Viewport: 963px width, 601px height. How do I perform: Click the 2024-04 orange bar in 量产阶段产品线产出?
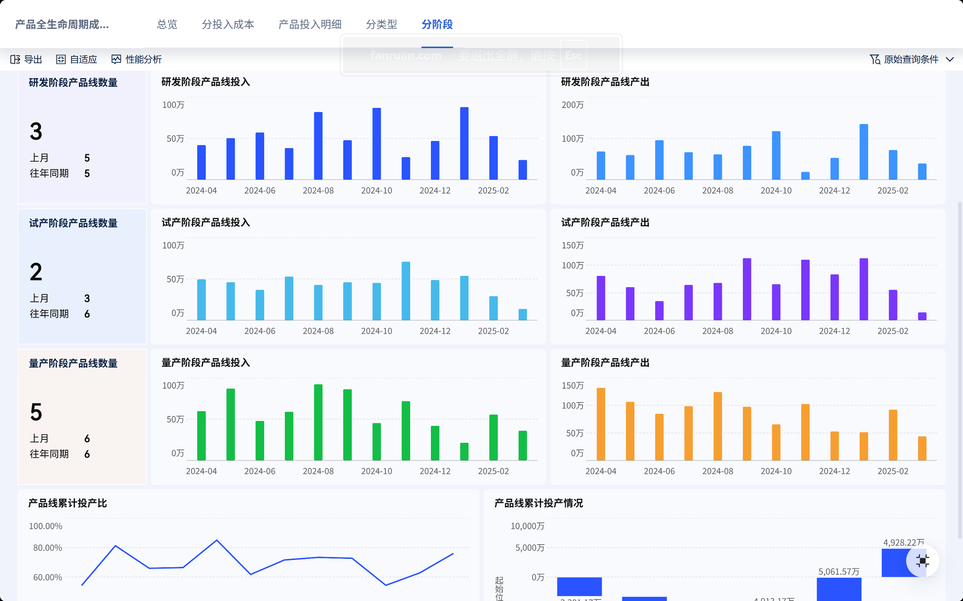pyautogui.click(x=601, y=424)
